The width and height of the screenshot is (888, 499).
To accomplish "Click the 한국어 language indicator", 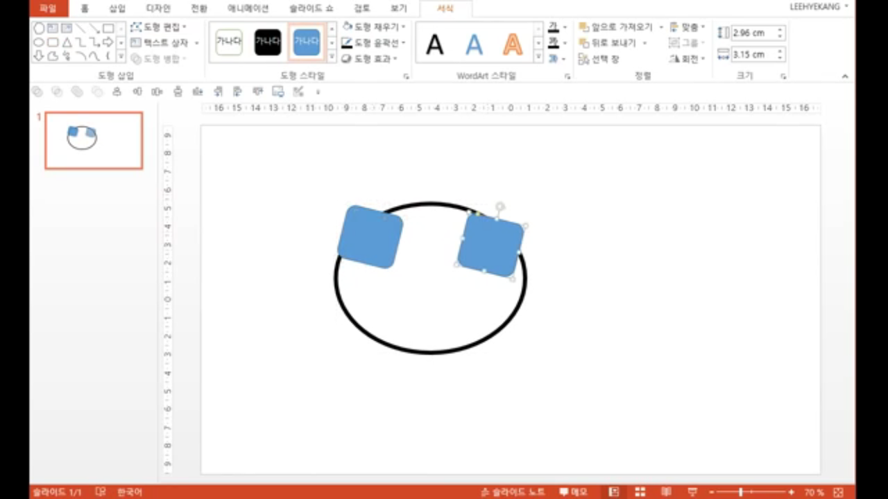I will point(130,492).
